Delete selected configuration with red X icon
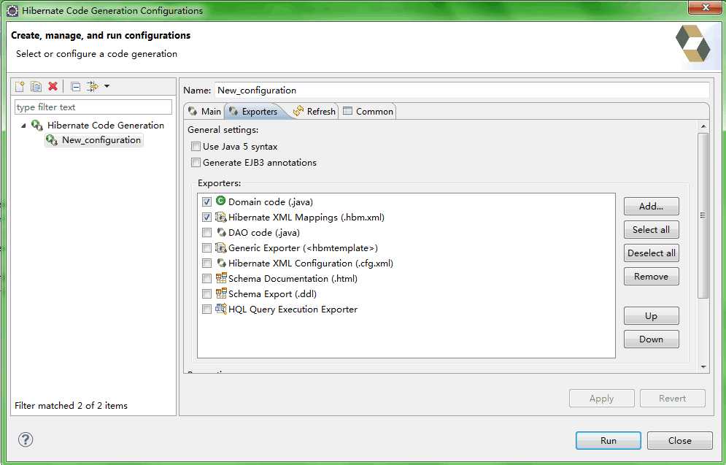Image resolution: width=726 pixels, height=465 pixels. click(53, 86)
